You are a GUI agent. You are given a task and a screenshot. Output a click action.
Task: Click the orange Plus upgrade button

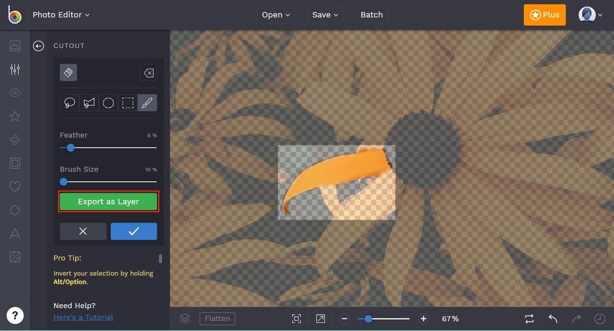[x=544, y=15]
